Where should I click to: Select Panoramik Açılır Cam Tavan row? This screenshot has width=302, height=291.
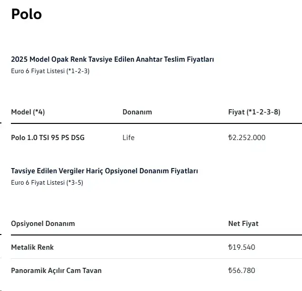(156, 271)
